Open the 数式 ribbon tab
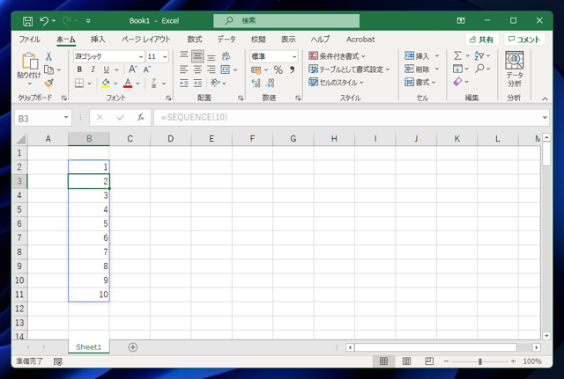The image size is (564, 379). 195,40
